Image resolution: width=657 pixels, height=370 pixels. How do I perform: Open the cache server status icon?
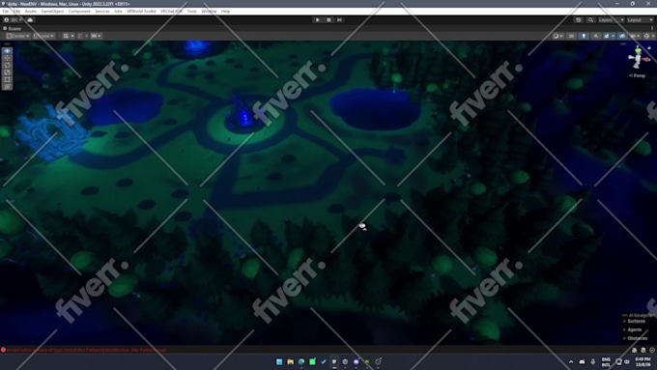pyautogui.click(x=643, y=350)
